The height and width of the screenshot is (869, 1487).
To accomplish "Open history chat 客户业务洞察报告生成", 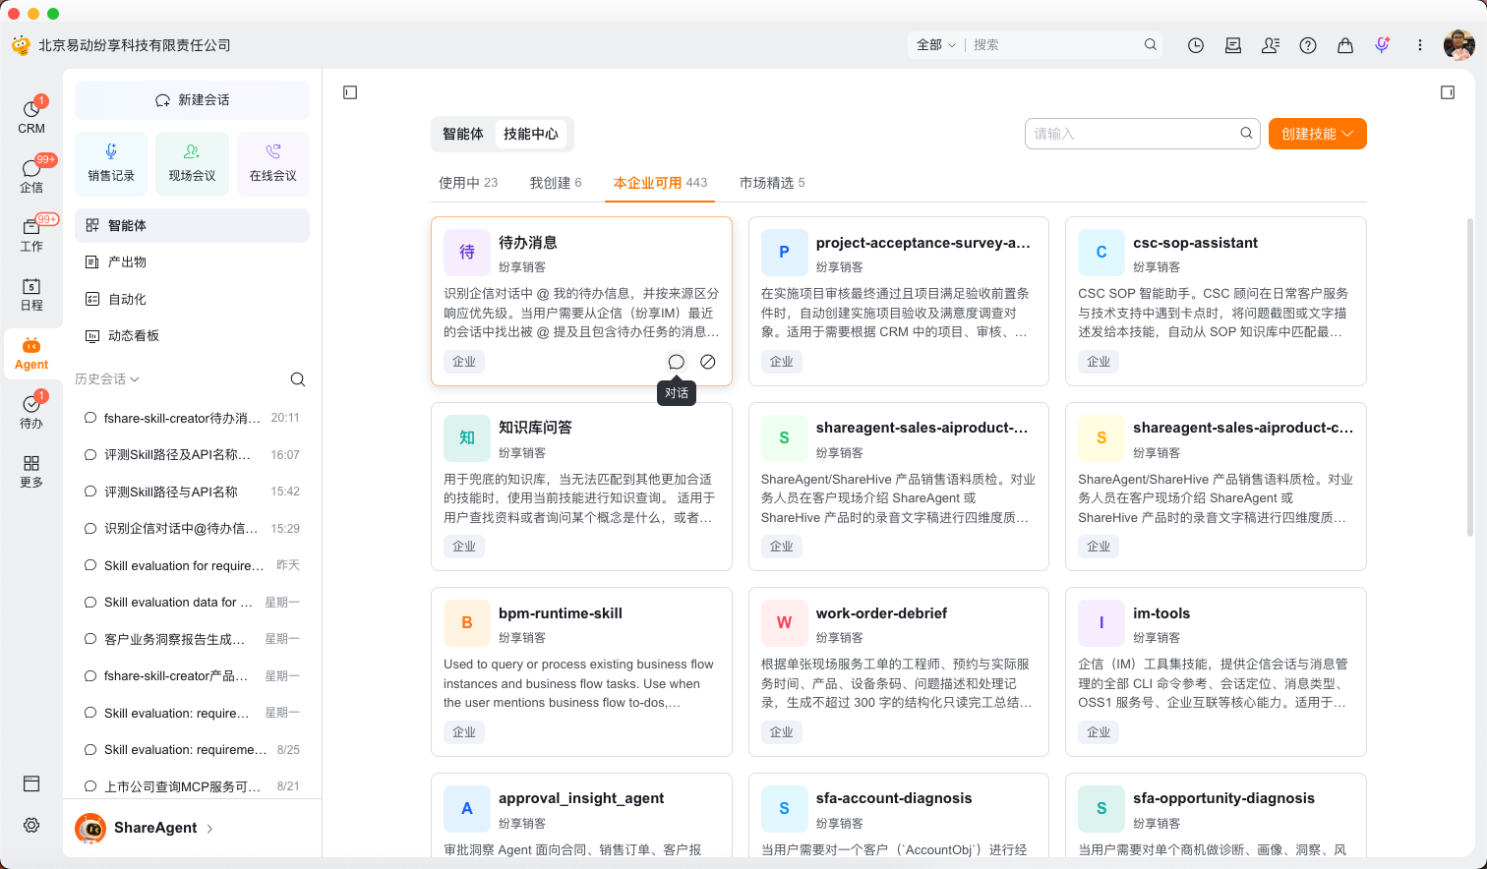I will tap(192, 639).
